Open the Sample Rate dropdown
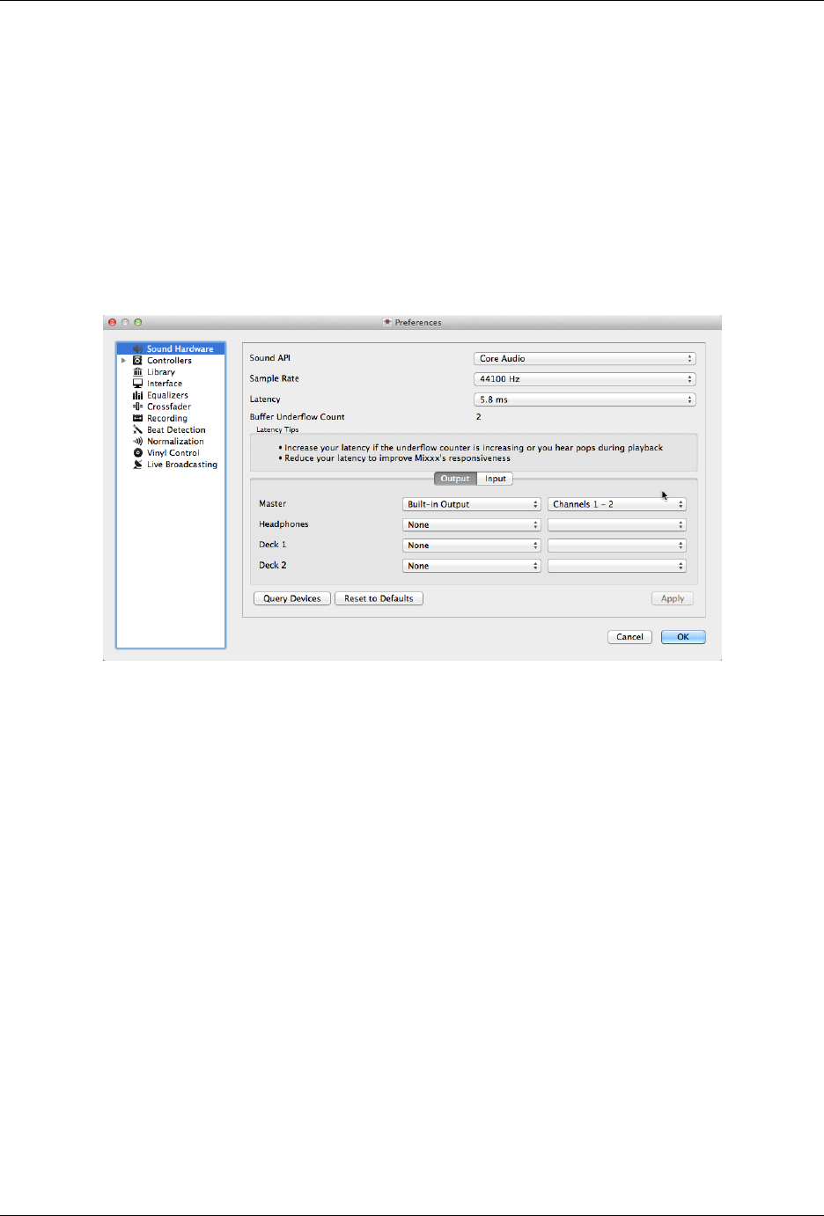Viewport: 824px width, 1216px height. [585, 379]
